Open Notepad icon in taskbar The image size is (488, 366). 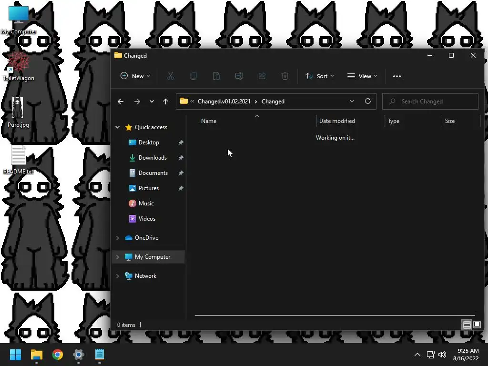click(99, 355)
